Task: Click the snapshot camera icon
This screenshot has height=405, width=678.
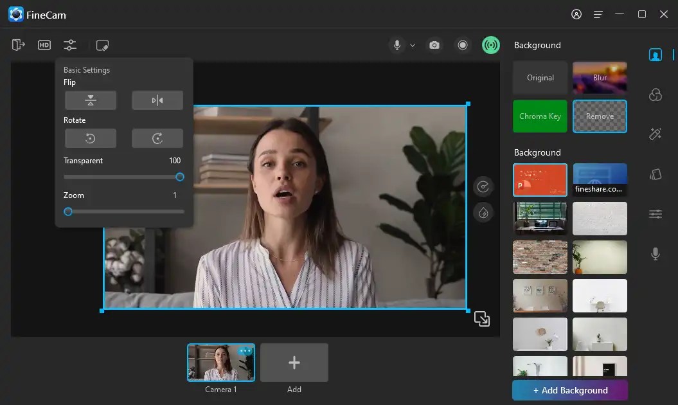Action: [x=434, y=45]
